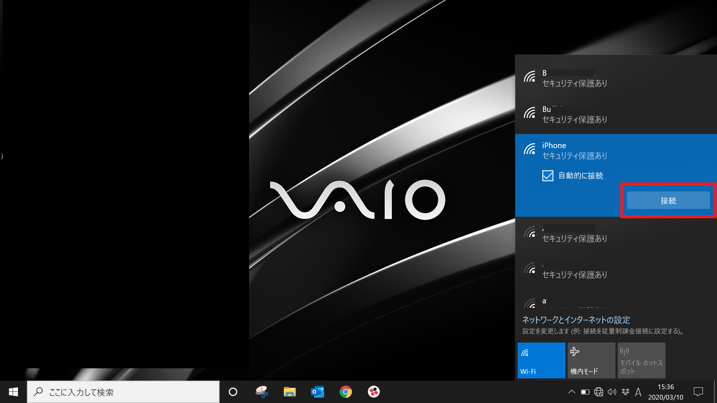Image resolution: width=717 pixels, height=403 pixels.
Task: Show hidden tray icons chevron
Action: (571, 392)
